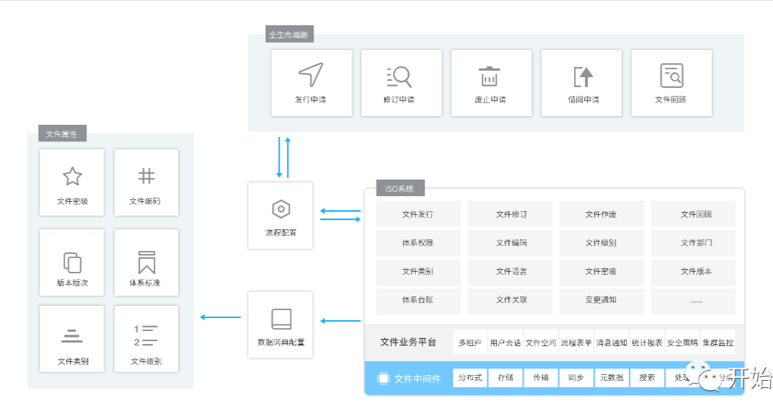Click the 文件发行 button in ISO系统
Screen dimensions: 773x419
[418, 214]
